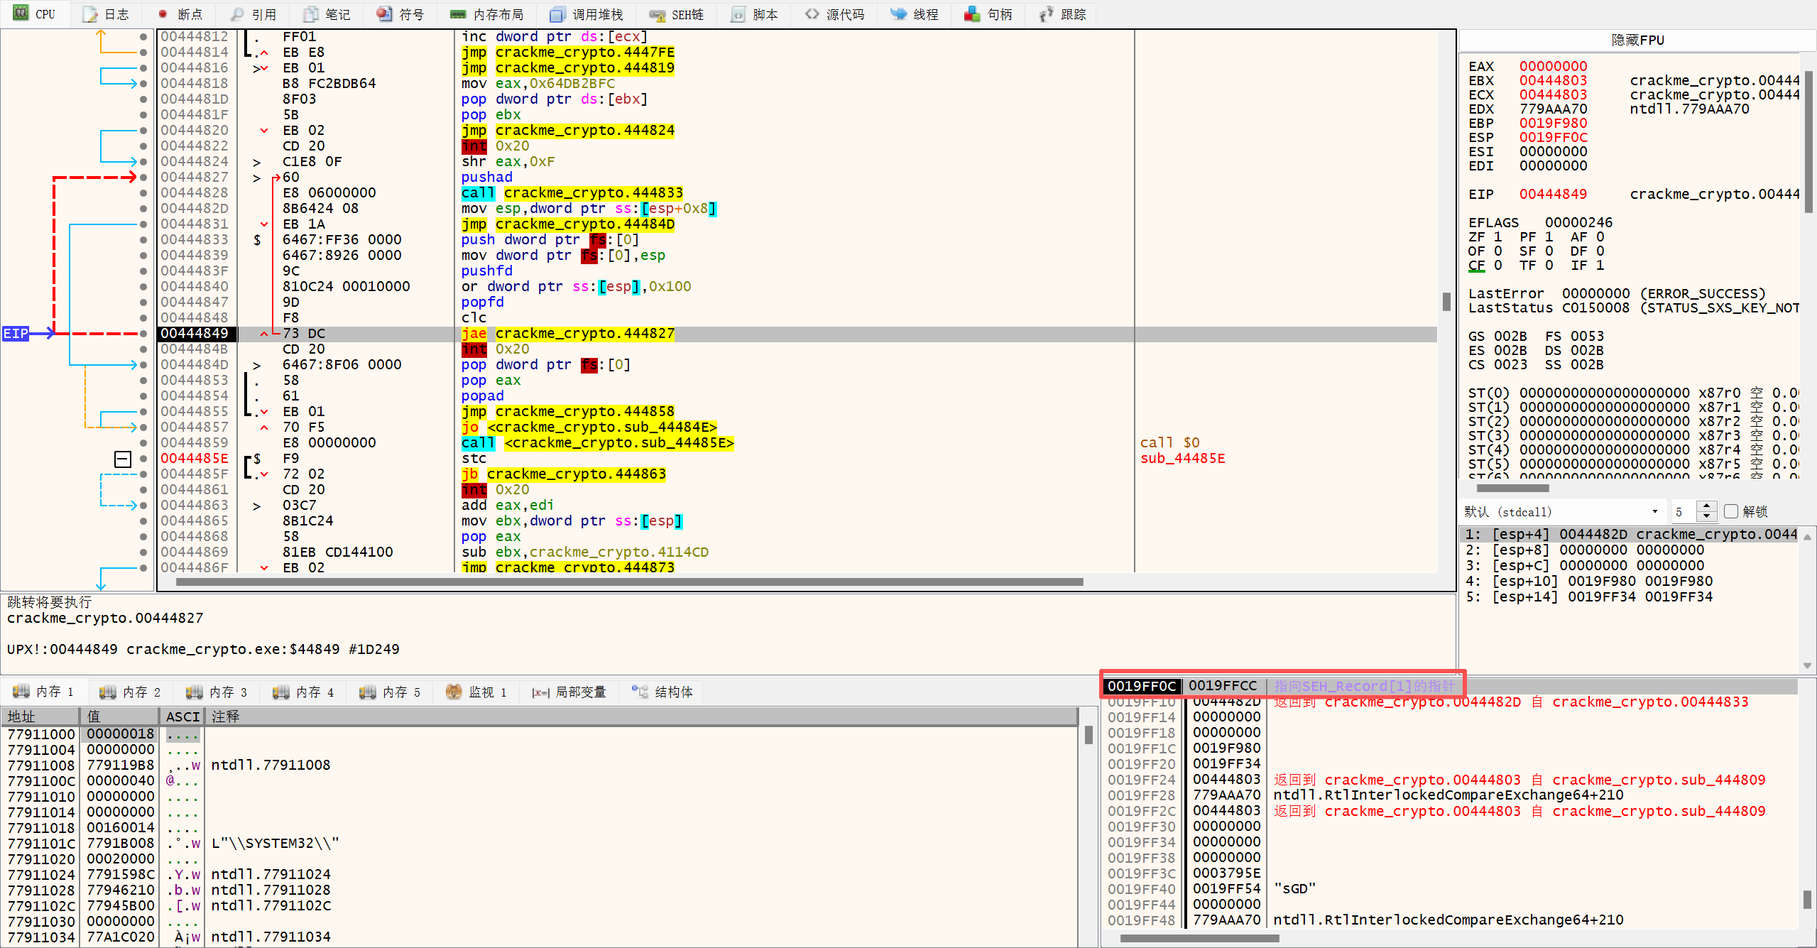Click the 隐藏FPU button
The height and width of the screenshot is (948, 1817).
[1637, 40]
